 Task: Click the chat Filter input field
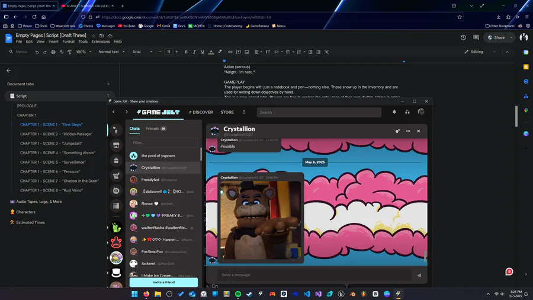(x=163, y=143)
